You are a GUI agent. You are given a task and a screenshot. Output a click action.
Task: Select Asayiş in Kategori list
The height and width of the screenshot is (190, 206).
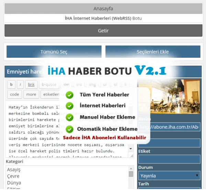point(14,170)
